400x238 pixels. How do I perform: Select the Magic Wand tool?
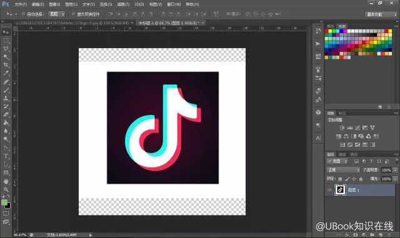click(6, 57)
